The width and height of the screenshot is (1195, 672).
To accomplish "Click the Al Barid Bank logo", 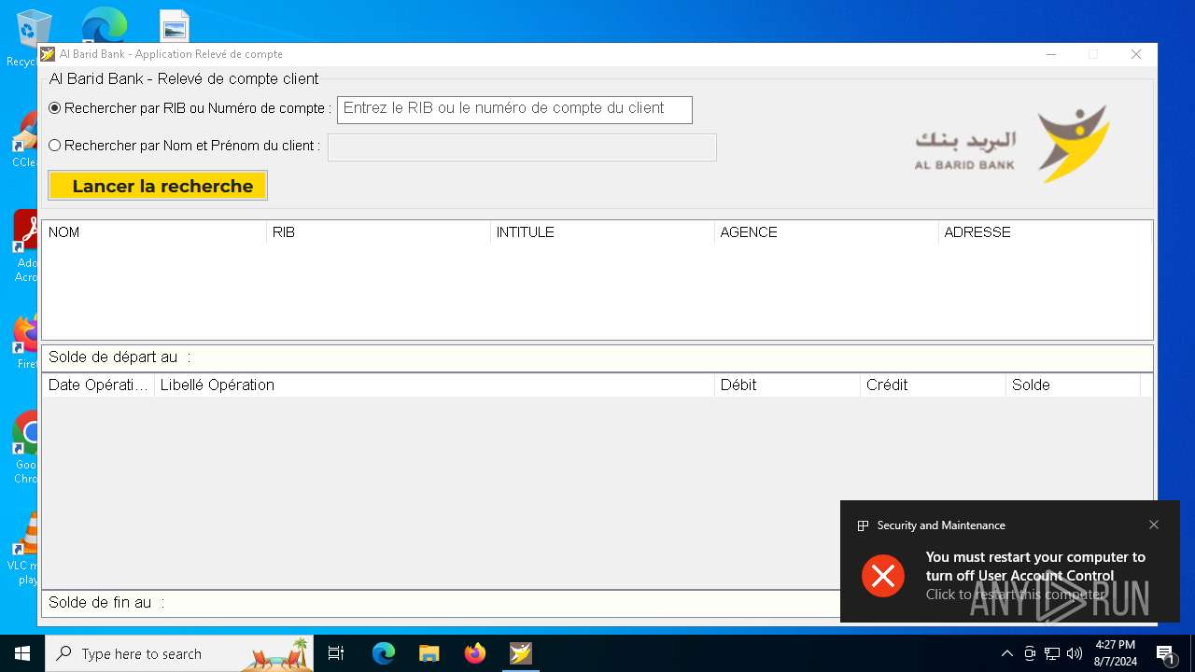I will (x=1012, y=144).
